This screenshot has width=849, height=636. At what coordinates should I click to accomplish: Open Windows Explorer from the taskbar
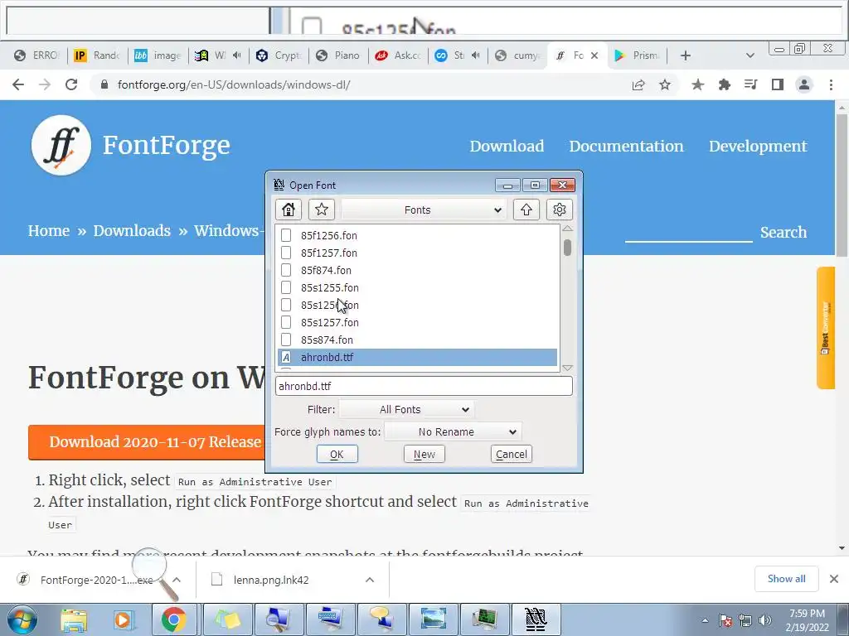point(74,619)
